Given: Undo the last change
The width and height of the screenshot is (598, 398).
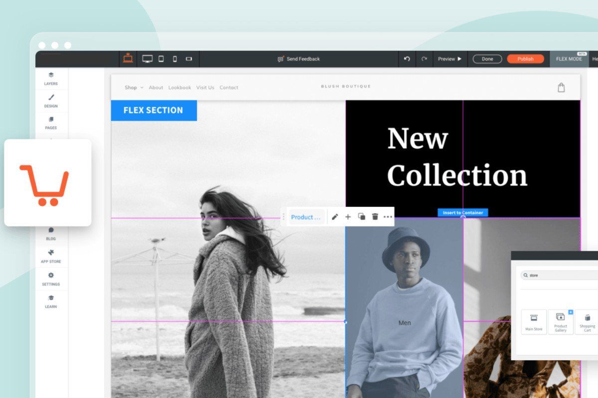Looking at the screenshot, I should coord(407,59).
